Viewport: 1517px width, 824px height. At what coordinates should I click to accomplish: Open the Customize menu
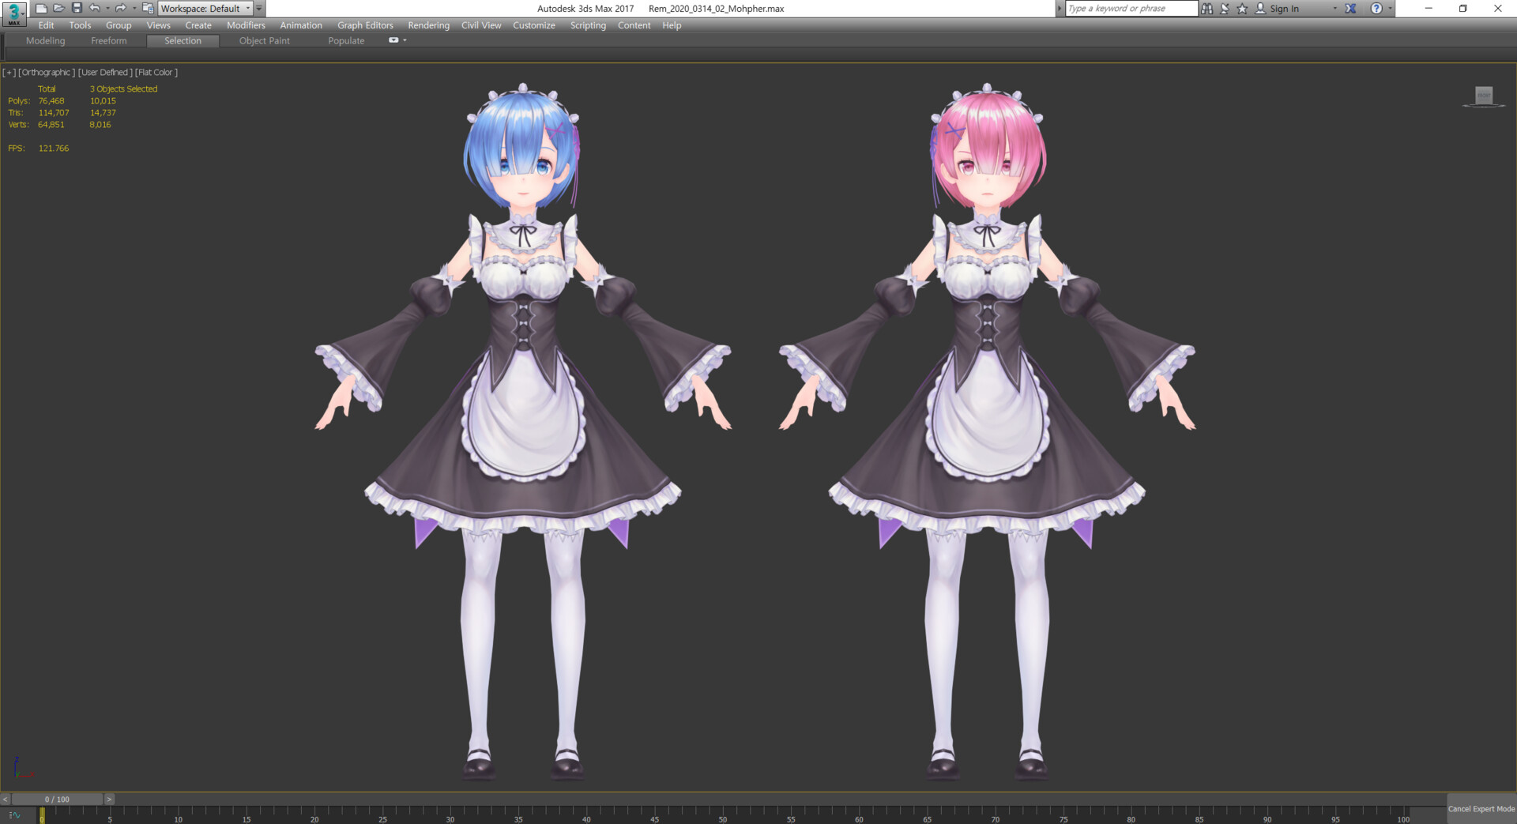pos(534,25)
